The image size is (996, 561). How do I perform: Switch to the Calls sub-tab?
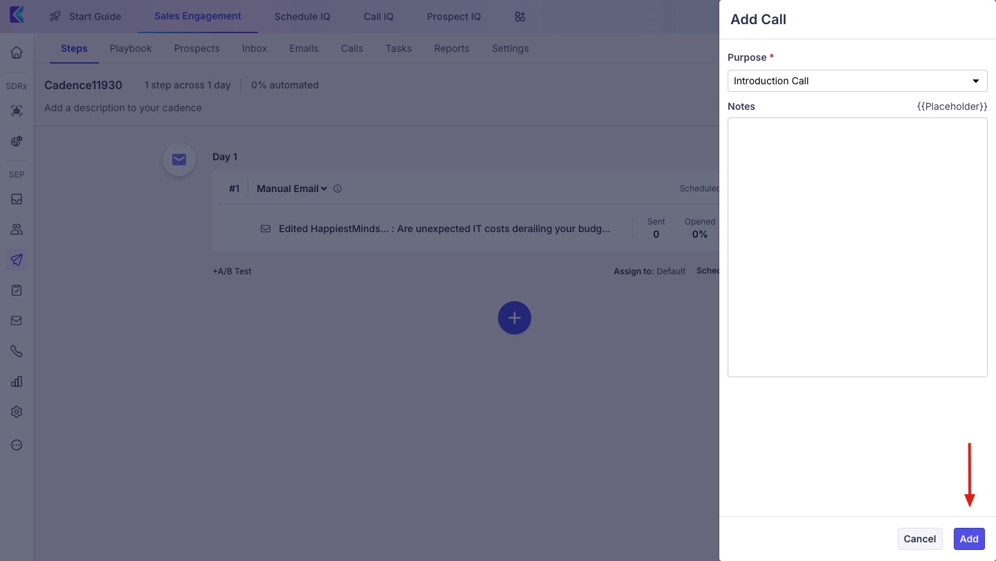(x=352, y=48)
